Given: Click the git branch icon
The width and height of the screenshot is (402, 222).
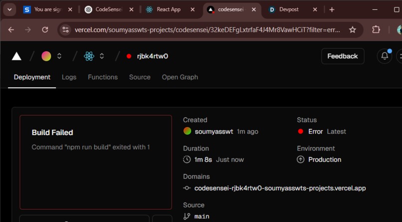Looking at the screenshot, I should (187, 217).
